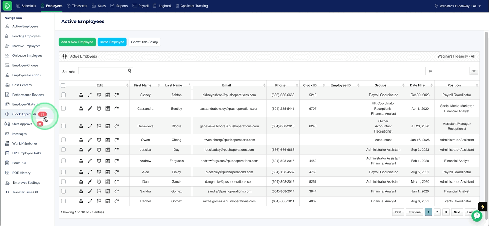The image size is (489, 226).
Task: Open clock icon in Alec Finley's row
Action: click(x=99, y=172)
